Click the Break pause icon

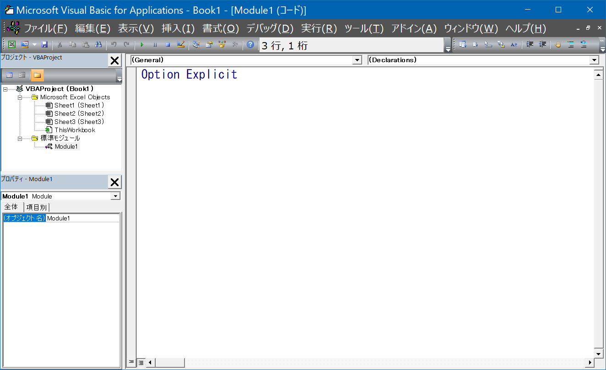pos(155,44)
